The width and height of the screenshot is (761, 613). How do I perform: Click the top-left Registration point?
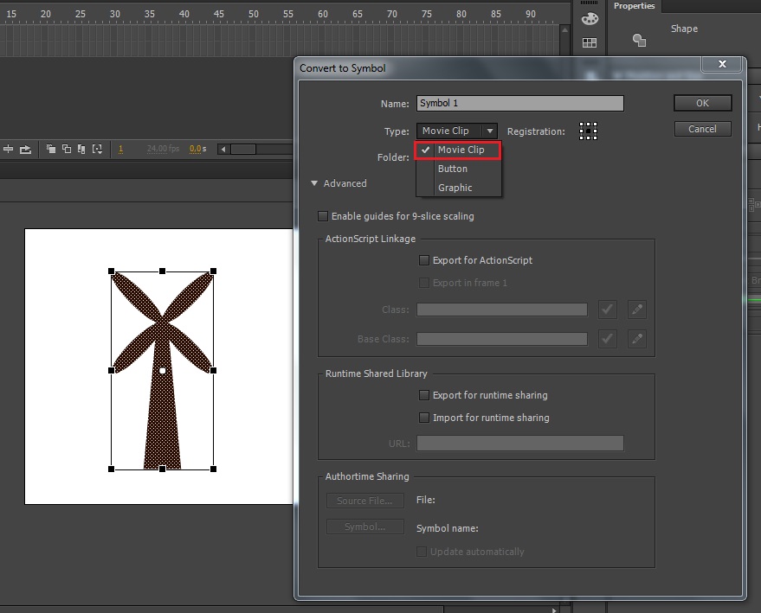tap(581, 124)
